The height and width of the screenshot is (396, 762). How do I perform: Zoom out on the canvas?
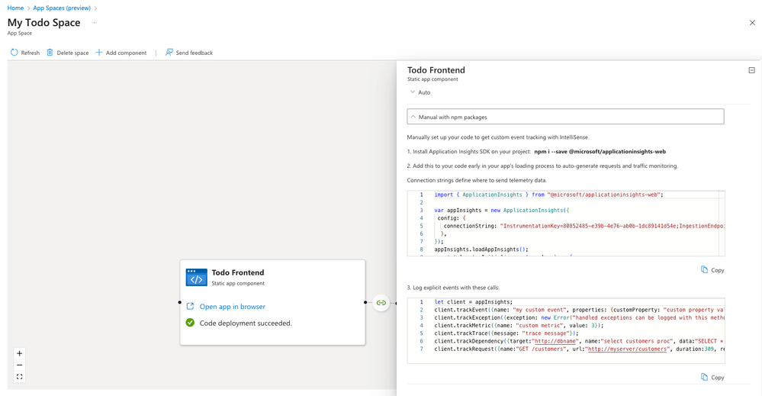coord(20,365)
